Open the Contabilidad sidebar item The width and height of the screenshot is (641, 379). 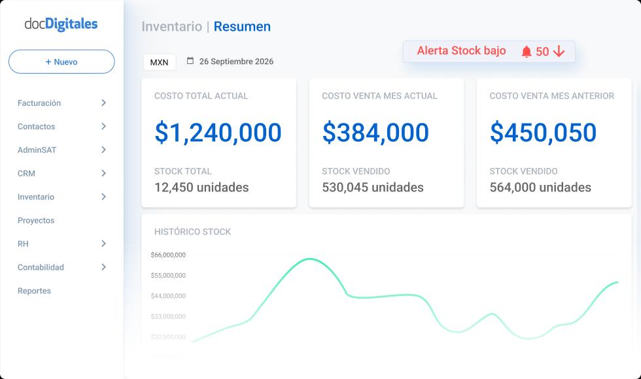tap(41, 267)
